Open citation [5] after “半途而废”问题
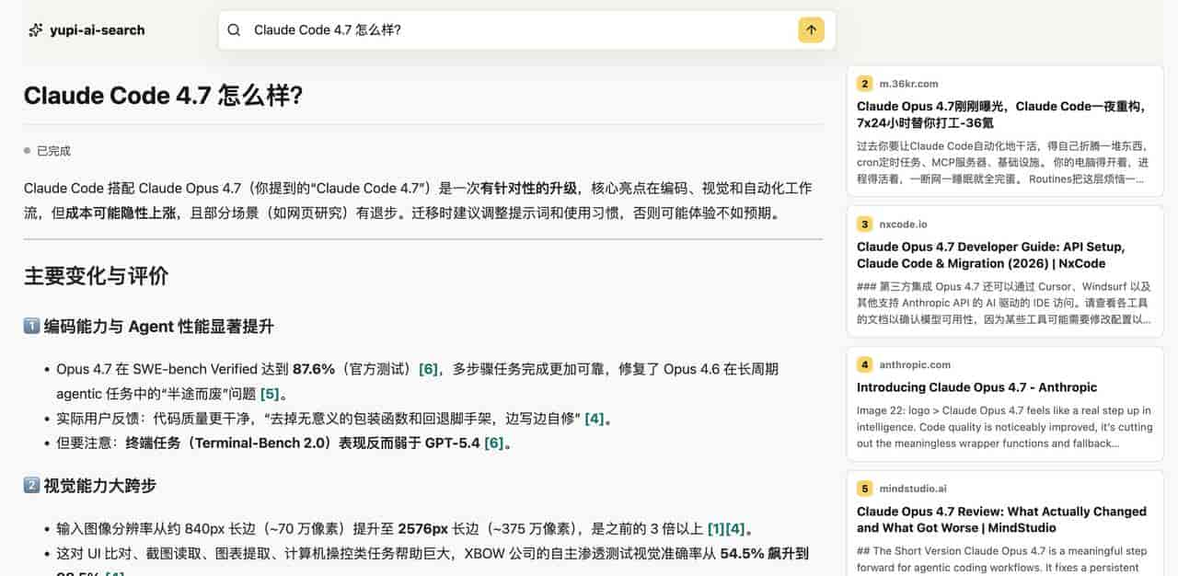The height and width of the screenshot is (576, 1178). (x=270, y=394)
